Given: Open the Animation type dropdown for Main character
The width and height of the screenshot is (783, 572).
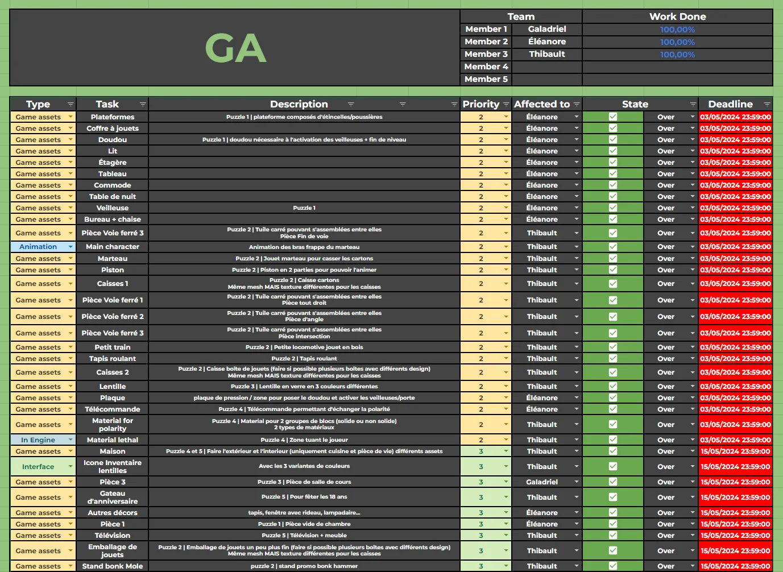Looking at the screenshot, I should pos(71,247).
